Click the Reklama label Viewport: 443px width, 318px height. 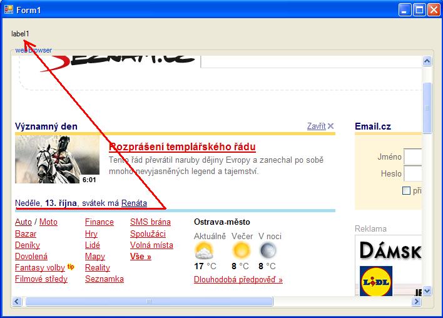[370, 228]
